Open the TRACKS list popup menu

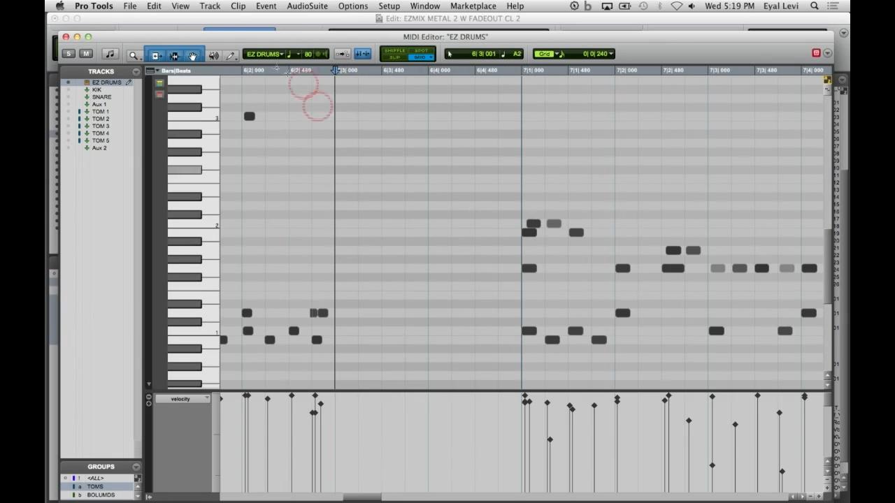click(x=136, y=72)
